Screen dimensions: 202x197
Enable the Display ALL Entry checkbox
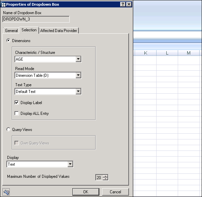pos(17,113)
